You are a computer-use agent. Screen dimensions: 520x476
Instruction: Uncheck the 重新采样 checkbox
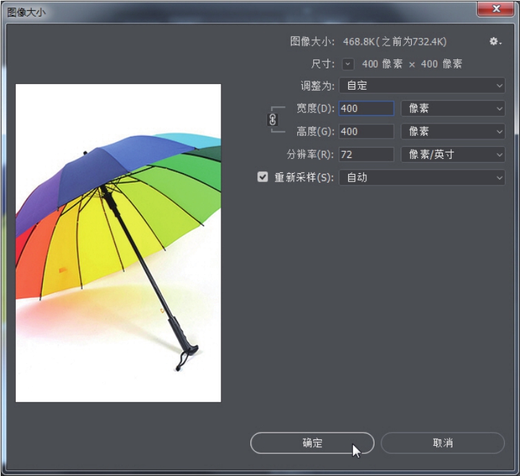click(263, 177)
